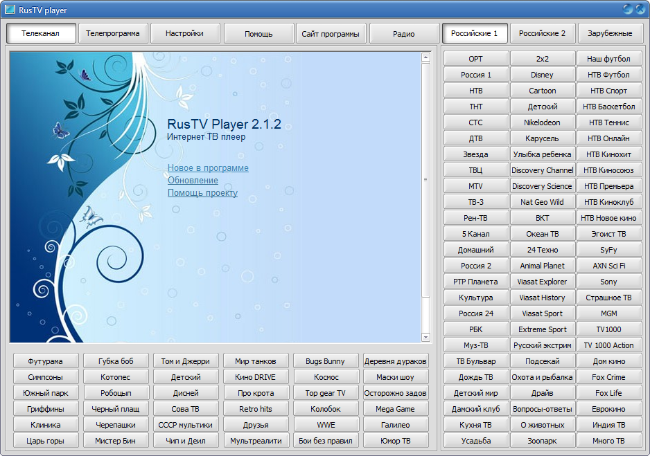
Task: Choose the Top gear TV channel
Action: coord(326,393)
